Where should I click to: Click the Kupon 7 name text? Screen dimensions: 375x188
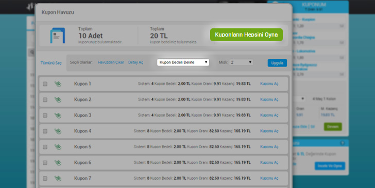click(82, 178)
